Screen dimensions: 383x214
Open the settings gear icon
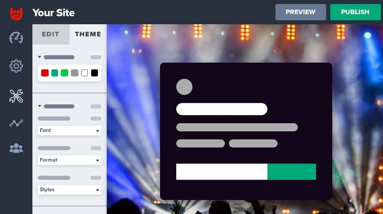pos(16,66)
